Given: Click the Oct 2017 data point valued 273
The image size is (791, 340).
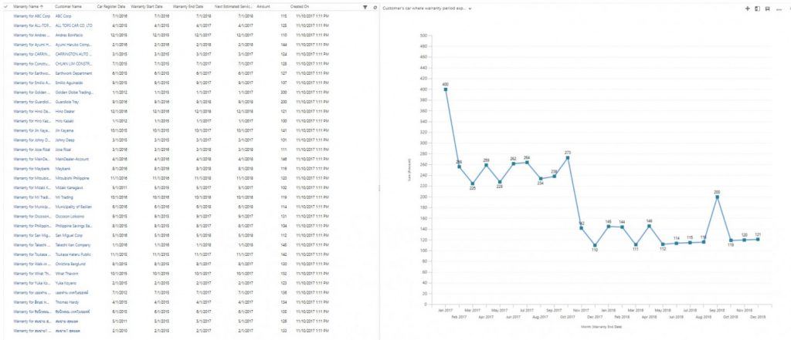Looking at the screenshot, I should pyautogui.click(x=568, y=157).
